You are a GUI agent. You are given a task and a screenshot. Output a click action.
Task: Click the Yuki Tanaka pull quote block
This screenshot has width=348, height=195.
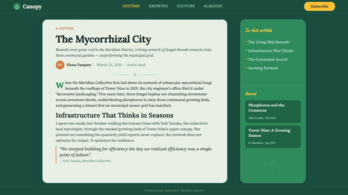click(134, 155)
